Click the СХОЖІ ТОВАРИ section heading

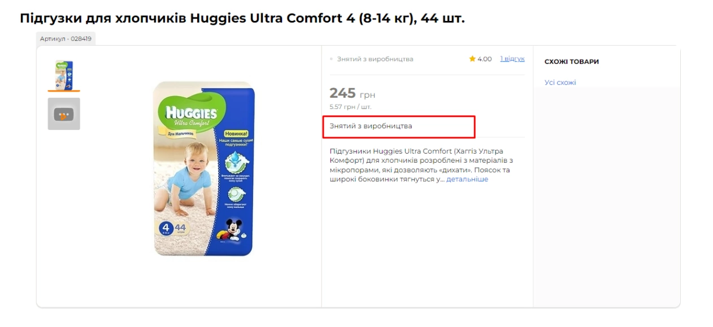pyautogui.click(x=572, y=62)
